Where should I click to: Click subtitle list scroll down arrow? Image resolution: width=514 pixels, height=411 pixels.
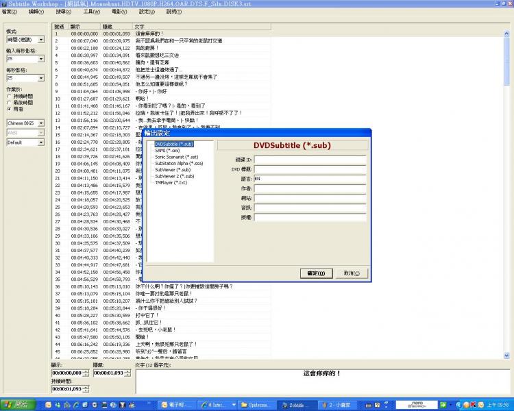[x=506, y=356]
